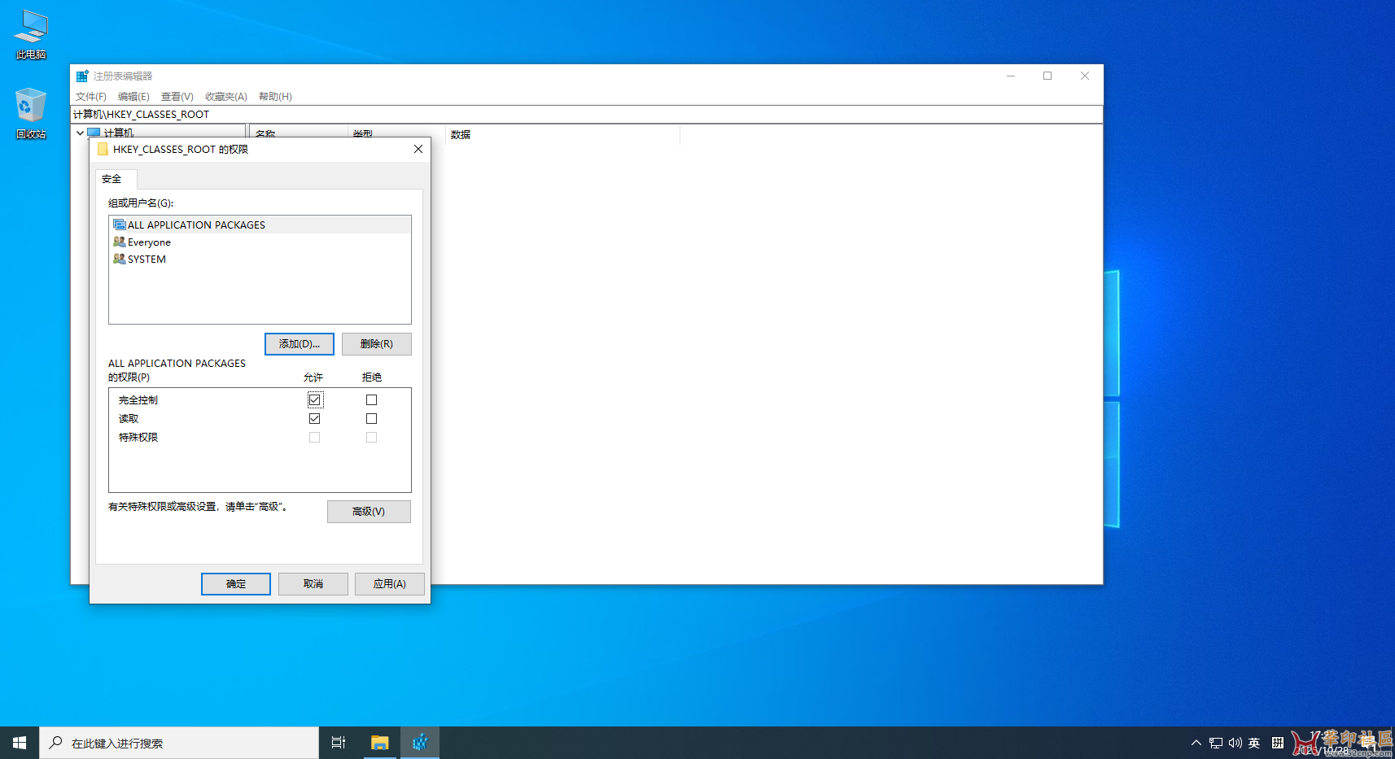
Task: Check 拒绝 for 完全控制 permission
Action: point(371,399)
